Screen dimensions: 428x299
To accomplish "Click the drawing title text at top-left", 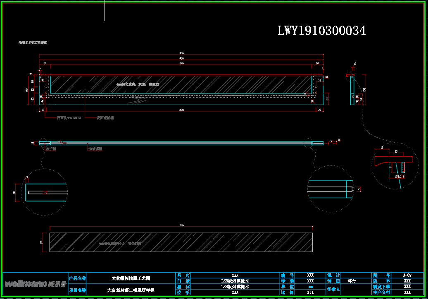I will [33, 43].
